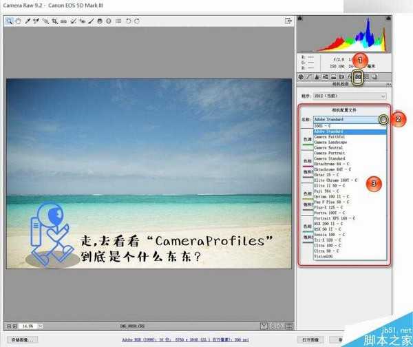
Task: Select Ektachrome 64T - C profile
Action: [350, 169]
